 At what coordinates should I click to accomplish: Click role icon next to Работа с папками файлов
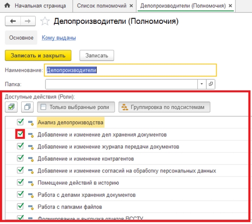click(31, 207)
